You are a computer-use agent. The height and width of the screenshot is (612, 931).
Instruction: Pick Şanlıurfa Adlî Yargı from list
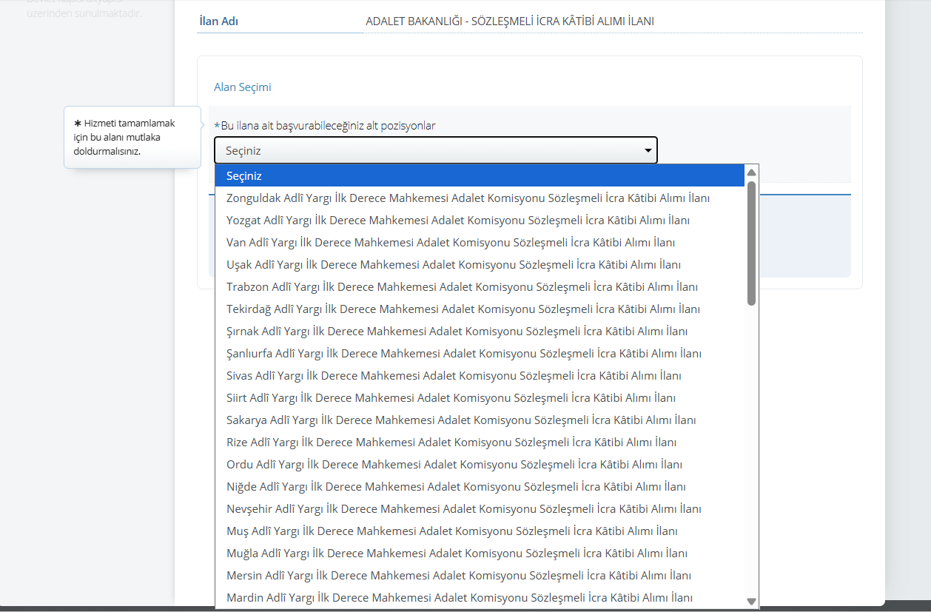coord(480,354)
